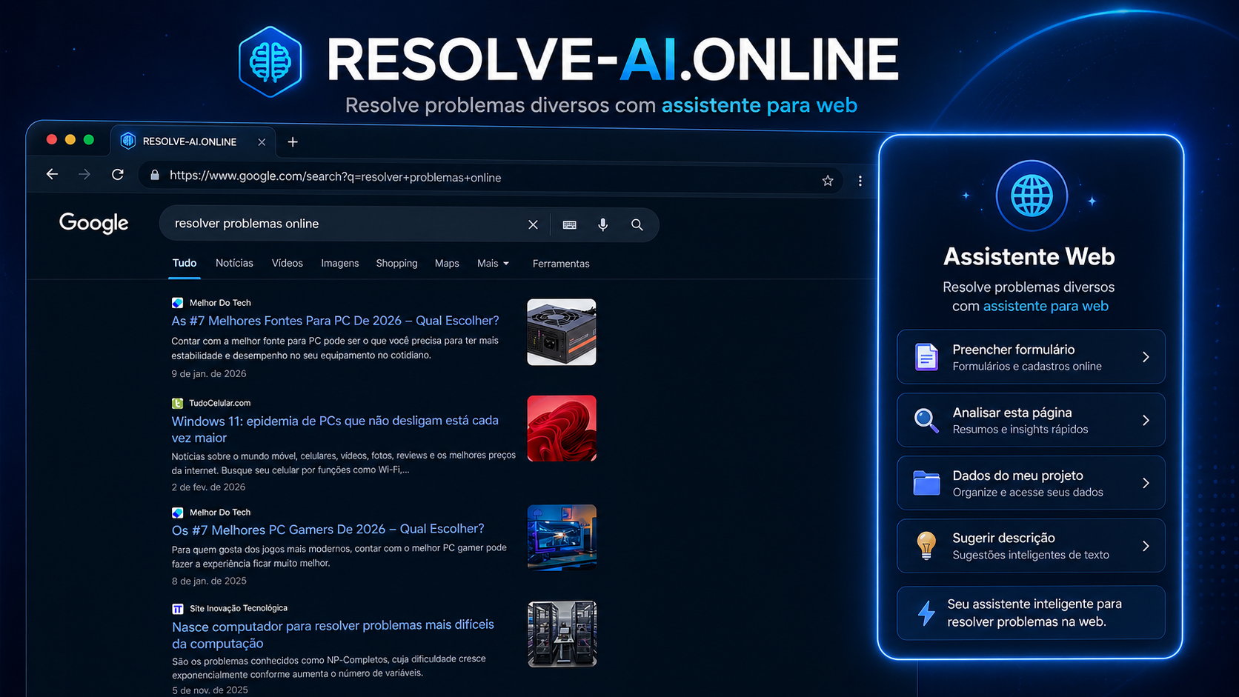Click the Sugerir descrição option label

coord(1003,538)
